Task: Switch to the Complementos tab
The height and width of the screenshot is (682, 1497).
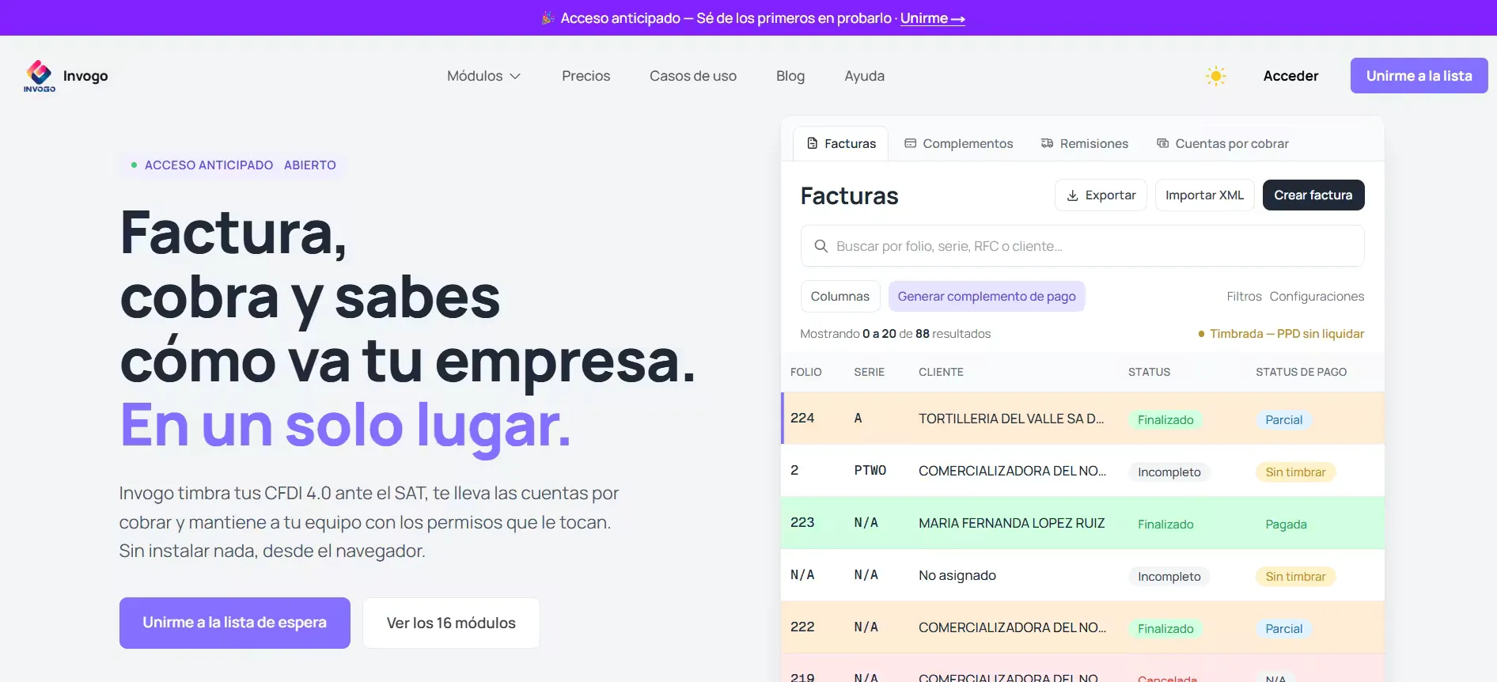Action: point(958,143)
